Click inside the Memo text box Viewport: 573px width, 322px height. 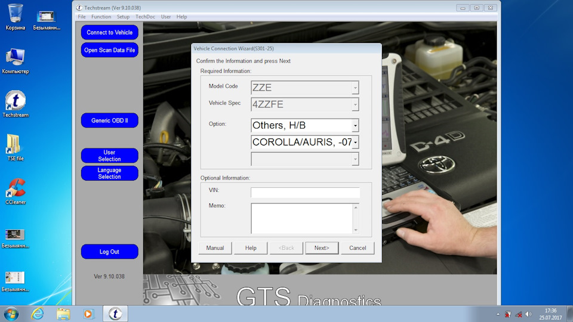tap(301, 218)
